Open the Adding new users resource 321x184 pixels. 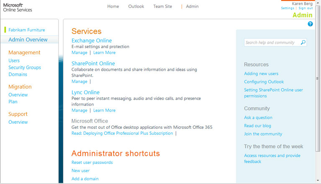pyautogui.click(x=261, y=74)
